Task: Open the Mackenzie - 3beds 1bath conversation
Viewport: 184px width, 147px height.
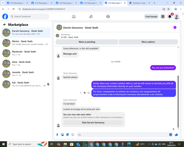Action: [x=26, y=53]
